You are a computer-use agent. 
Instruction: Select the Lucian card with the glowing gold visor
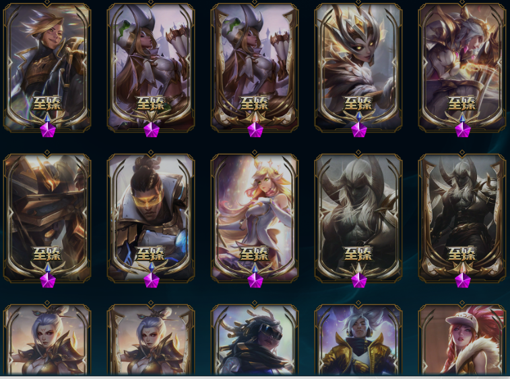[x=151, y=217]
